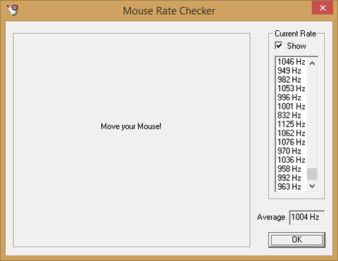This screenshot has width=338, height=261.
Task: Select the 996 Hz entry
Action: (292, 98)
